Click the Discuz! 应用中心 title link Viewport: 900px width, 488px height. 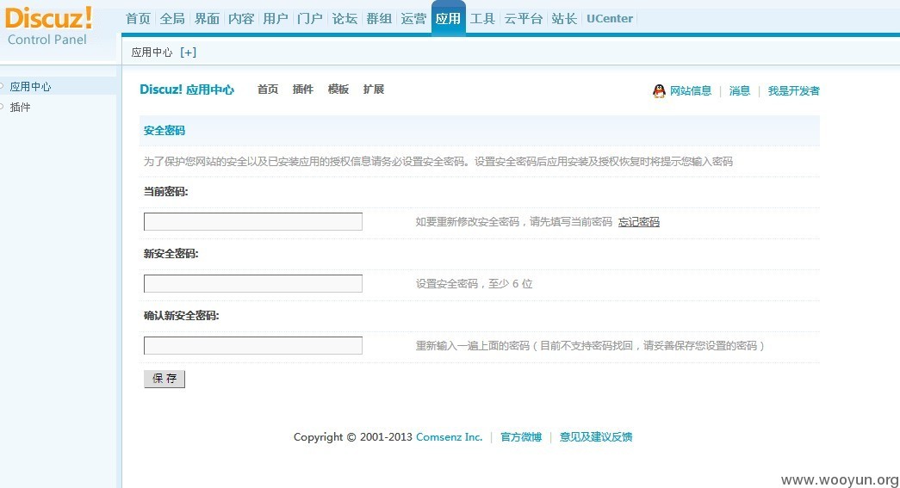pyautogui.click(x=187, y=90)
